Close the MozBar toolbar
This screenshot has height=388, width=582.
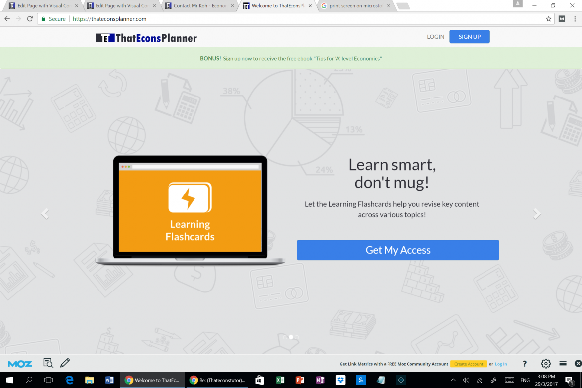click(578, 364)
